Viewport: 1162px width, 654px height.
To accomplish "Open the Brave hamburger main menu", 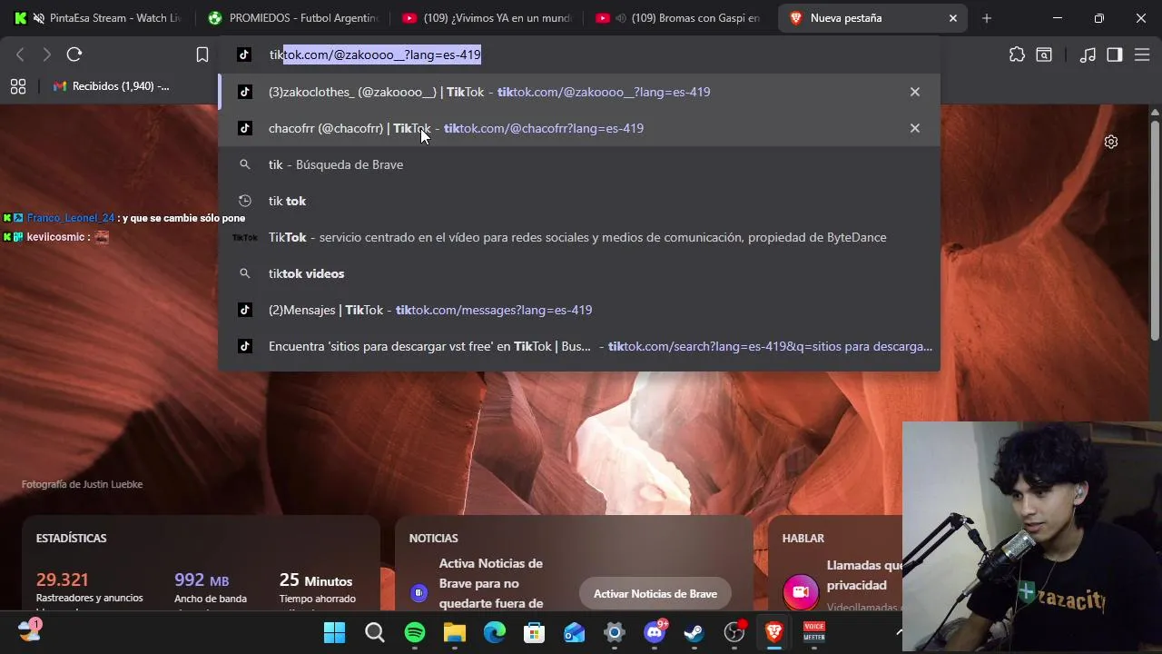I will (x=1142, y=54).
